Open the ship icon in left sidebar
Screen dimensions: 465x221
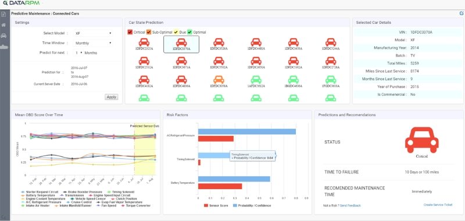pos(4,46)
